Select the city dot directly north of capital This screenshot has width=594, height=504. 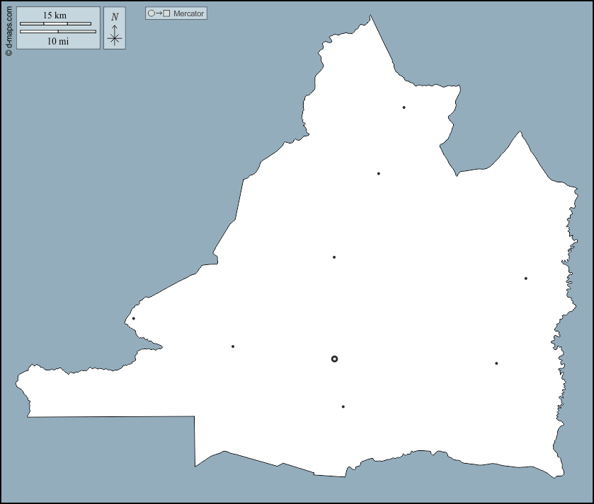pos(334,257)
